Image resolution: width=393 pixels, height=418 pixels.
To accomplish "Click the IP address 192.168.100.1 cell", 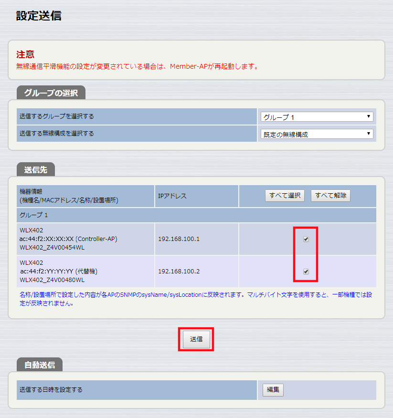I will click(179, 239).
